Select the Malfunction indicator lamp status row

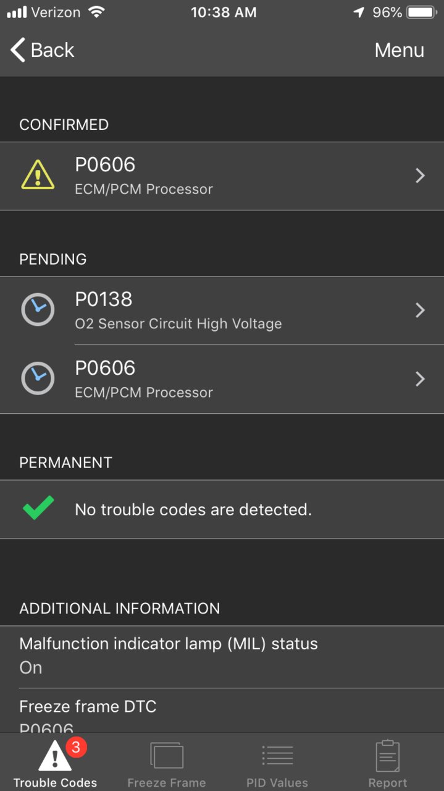point(222,655)
